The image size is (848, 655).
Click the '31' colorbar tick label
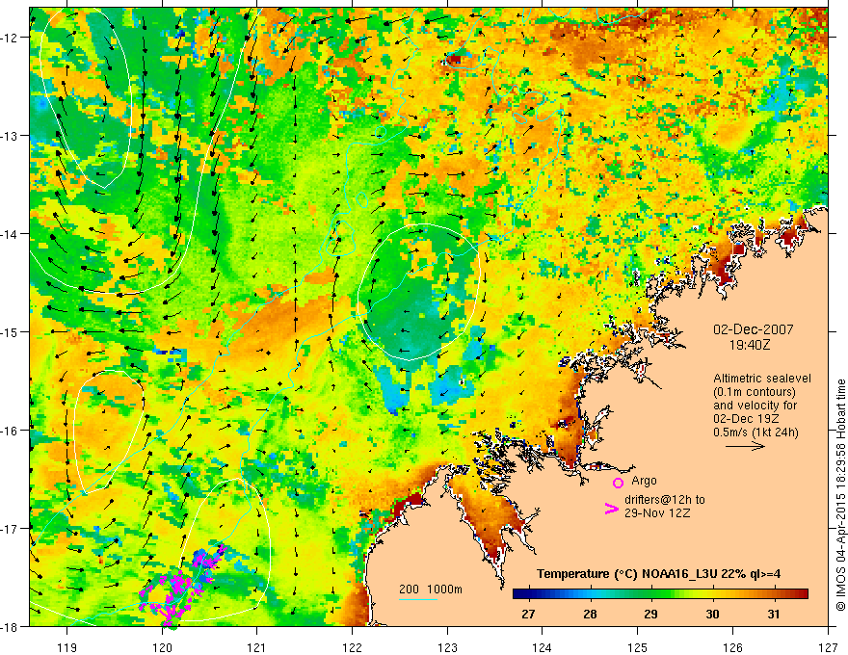click(x=774, y=614)
